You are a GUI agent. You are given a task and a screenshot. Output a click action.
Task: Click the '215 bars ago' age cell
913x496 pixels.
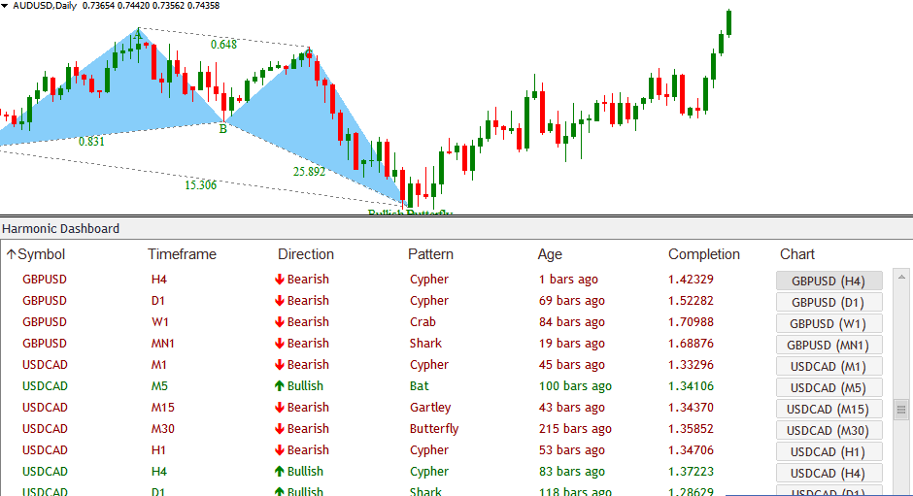coord(575,429)
